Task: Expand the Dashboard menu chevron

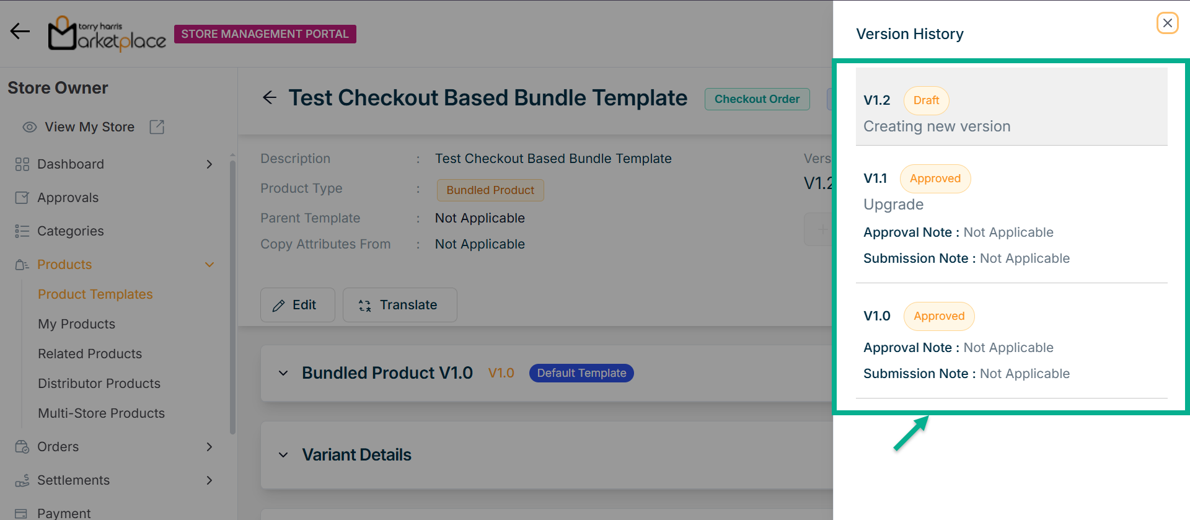Action: coord(209,164)
